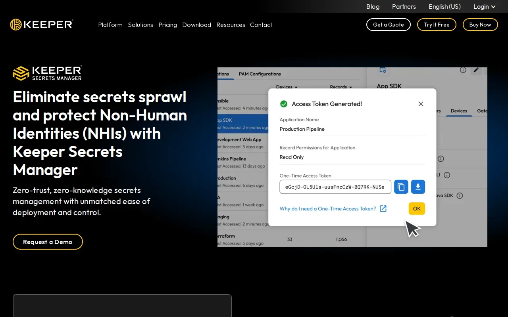This screenshot has width=508, height=317.
Task: Copy the one-time access token icon
Action: pyautogui.click(x=401, y=187)
